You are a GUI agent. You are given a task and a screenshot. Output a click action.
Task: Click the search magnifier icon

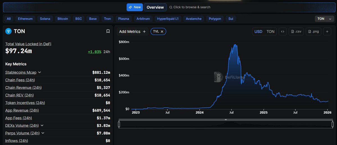click(171, 7)
